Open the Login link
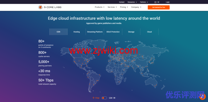Image resolution: width=208 pixels, height=102 pixels. 168,2
